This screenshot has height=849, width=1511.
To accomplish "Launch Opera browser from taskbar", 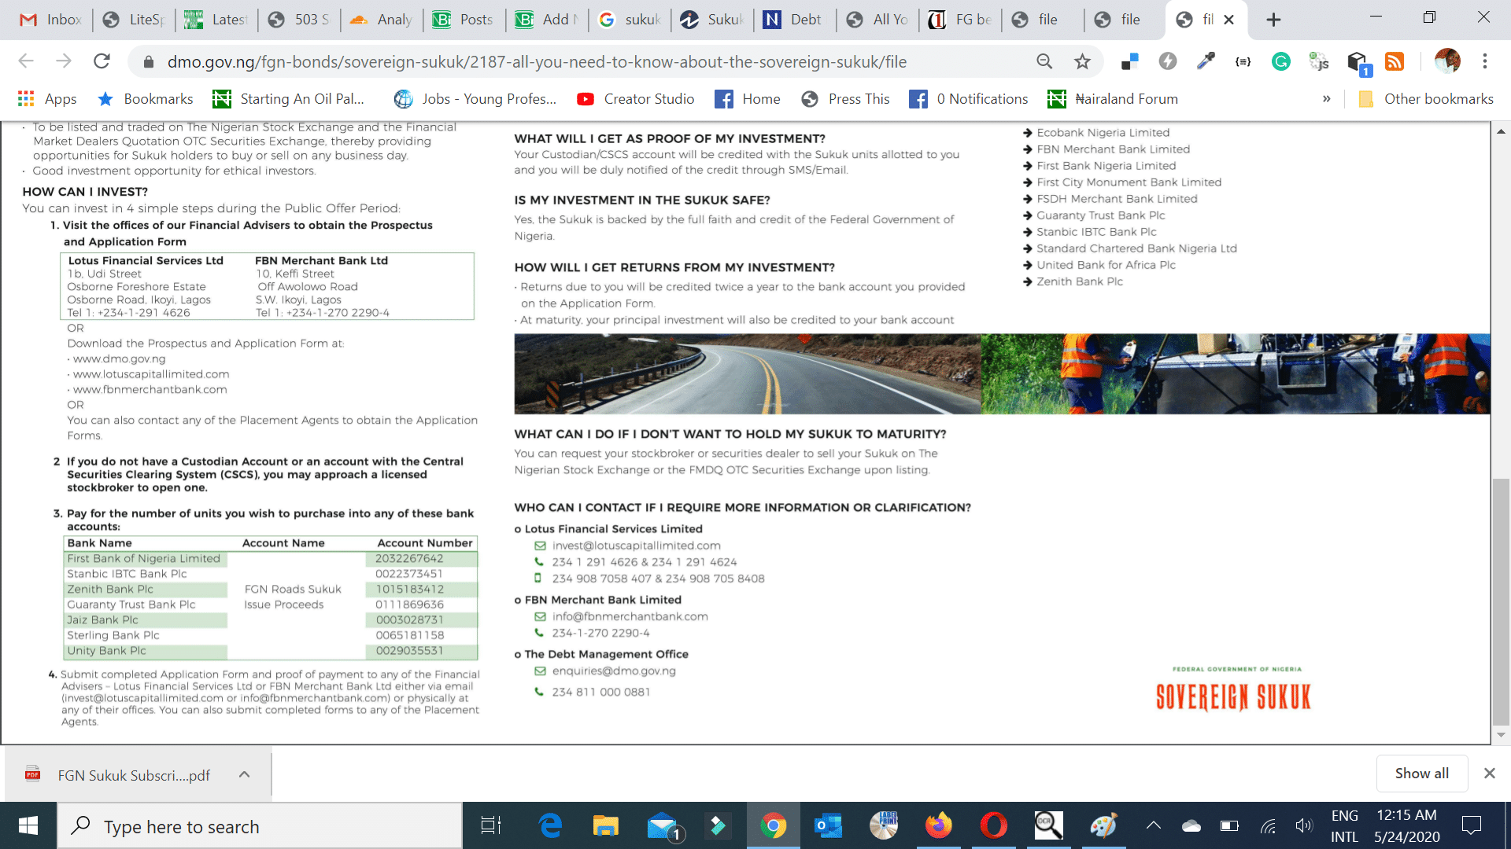I will [x=993, y=826].
